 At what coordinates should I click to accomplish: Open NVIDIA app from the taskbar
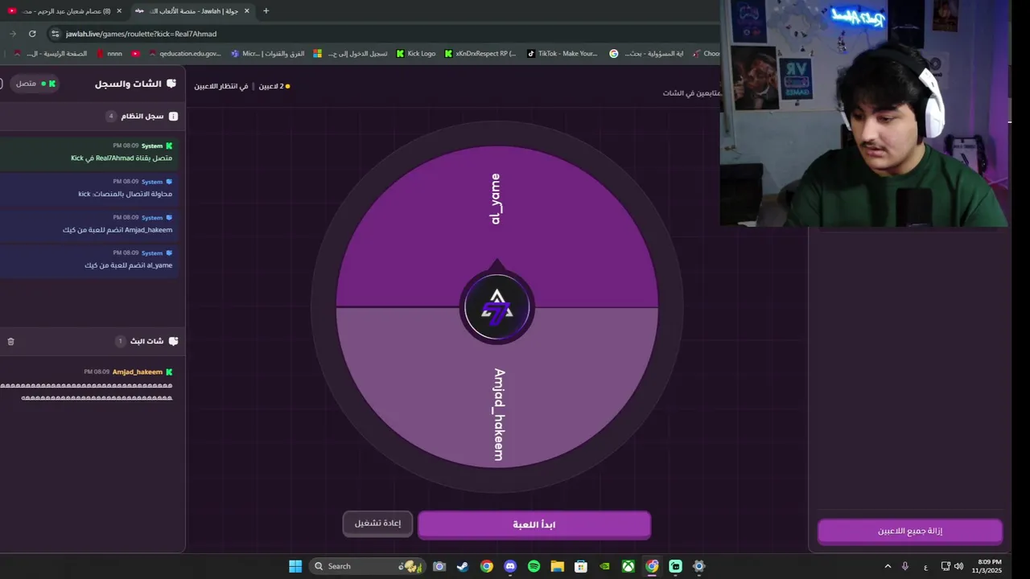[604, 566]
